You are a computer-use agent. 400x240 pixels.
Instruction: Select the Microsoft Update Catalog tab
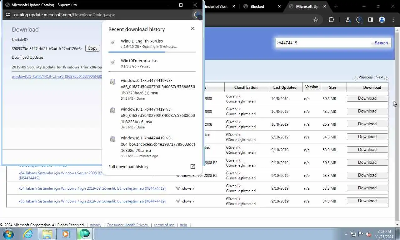[307, 6]
